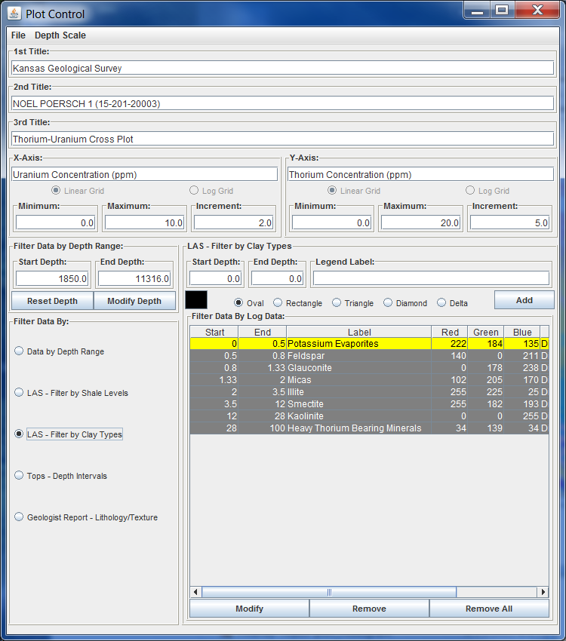Click the Blue column header
This screenshot has width=566, height=641.
pos(522,332)
